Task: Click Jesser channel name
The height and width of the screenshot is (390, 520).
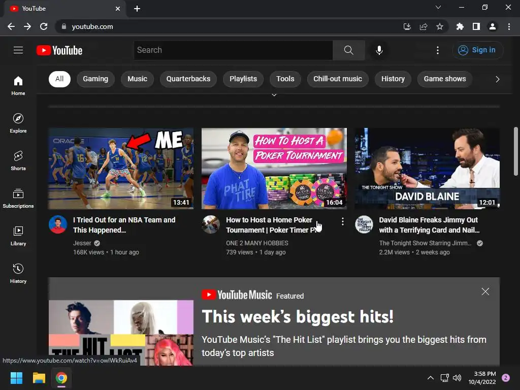Action: 82,243
